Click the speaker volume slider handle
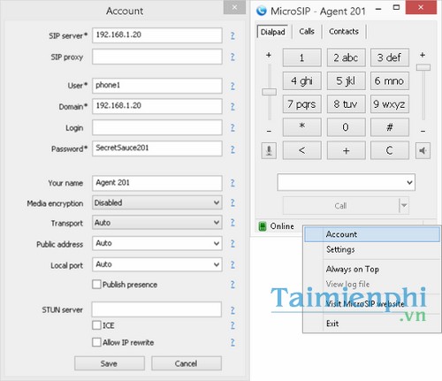The height and width of the screenshot is (381, 442). click(423, 67)
